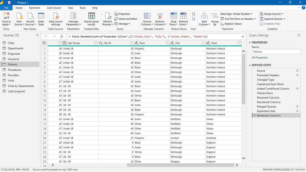
Task: Expand the formula bar
Action: pyautogui.click(x=243, y=36)
